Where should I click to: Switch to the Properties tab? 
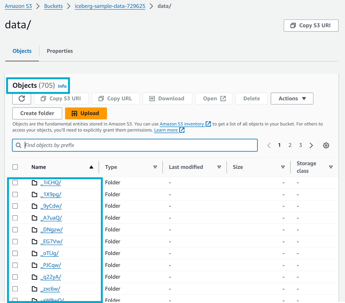(x=60, y=51)
